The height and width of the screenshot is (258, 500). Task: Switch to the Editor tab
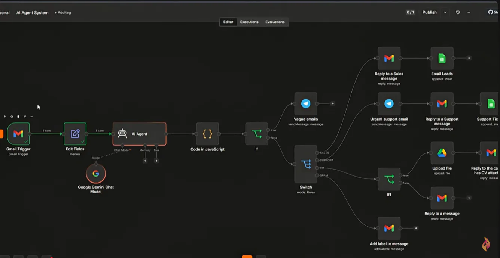(x=228, y=22)
